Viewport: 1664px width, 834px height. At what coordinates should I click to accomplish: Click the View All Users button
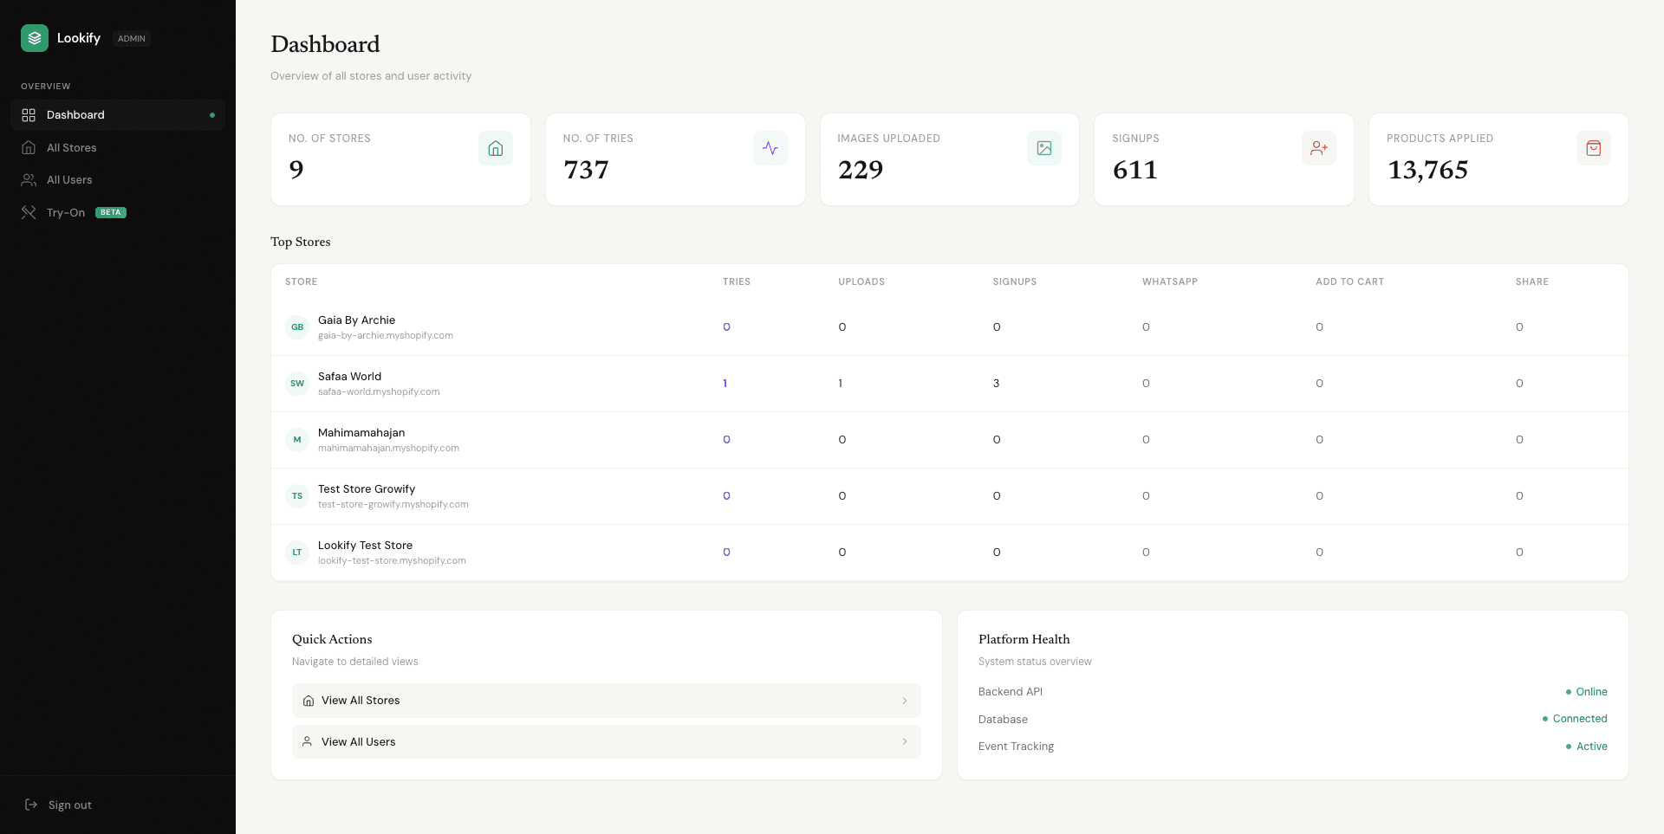coord(607,741)
